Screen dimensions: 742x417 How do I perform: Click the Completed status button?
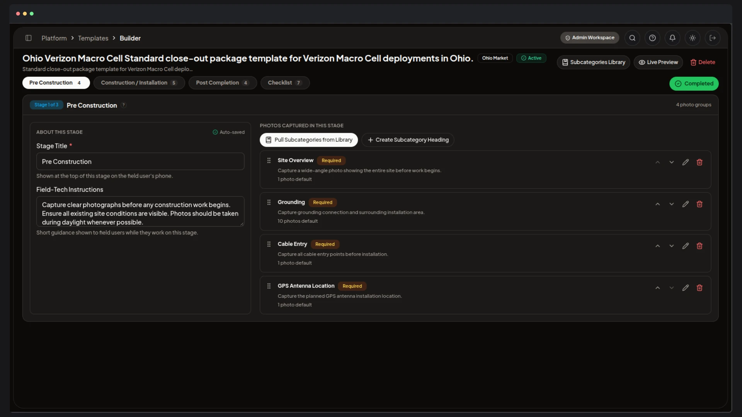[694, 83]
